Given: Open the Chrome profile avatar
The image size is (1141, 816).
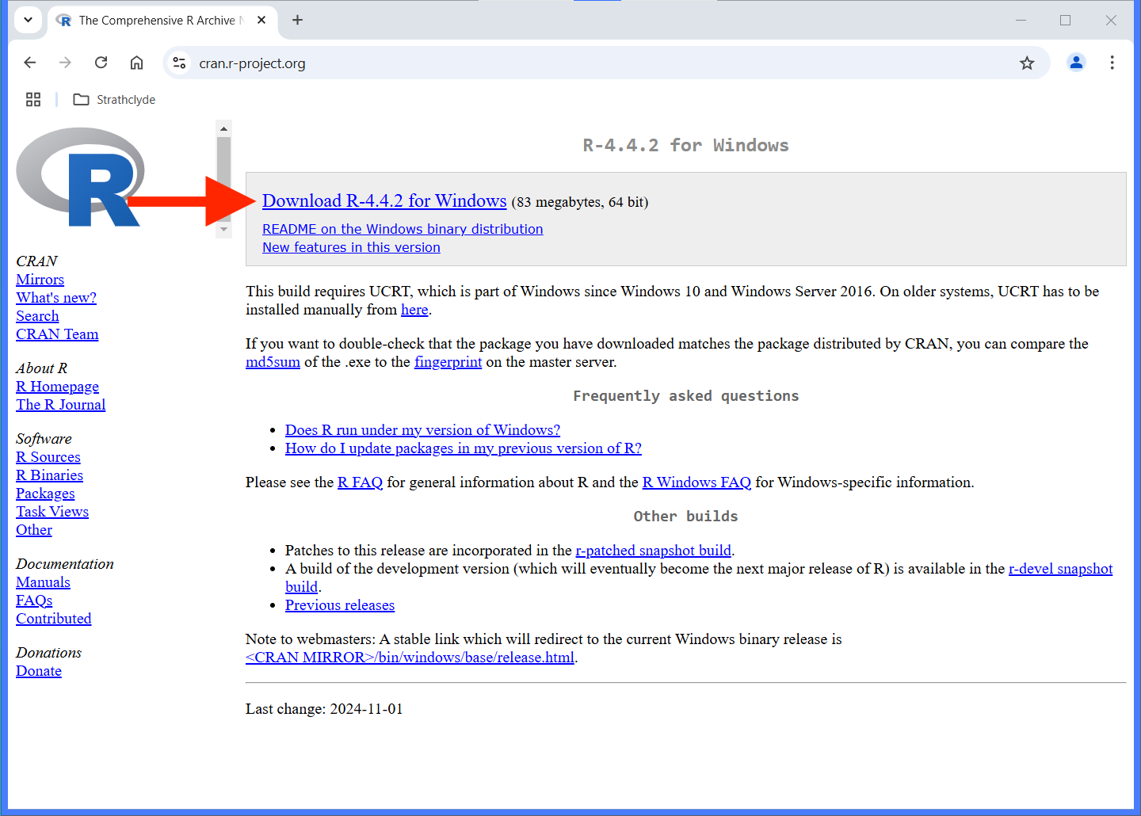Looking at the screenshot, I should [x=1076, y=63].
